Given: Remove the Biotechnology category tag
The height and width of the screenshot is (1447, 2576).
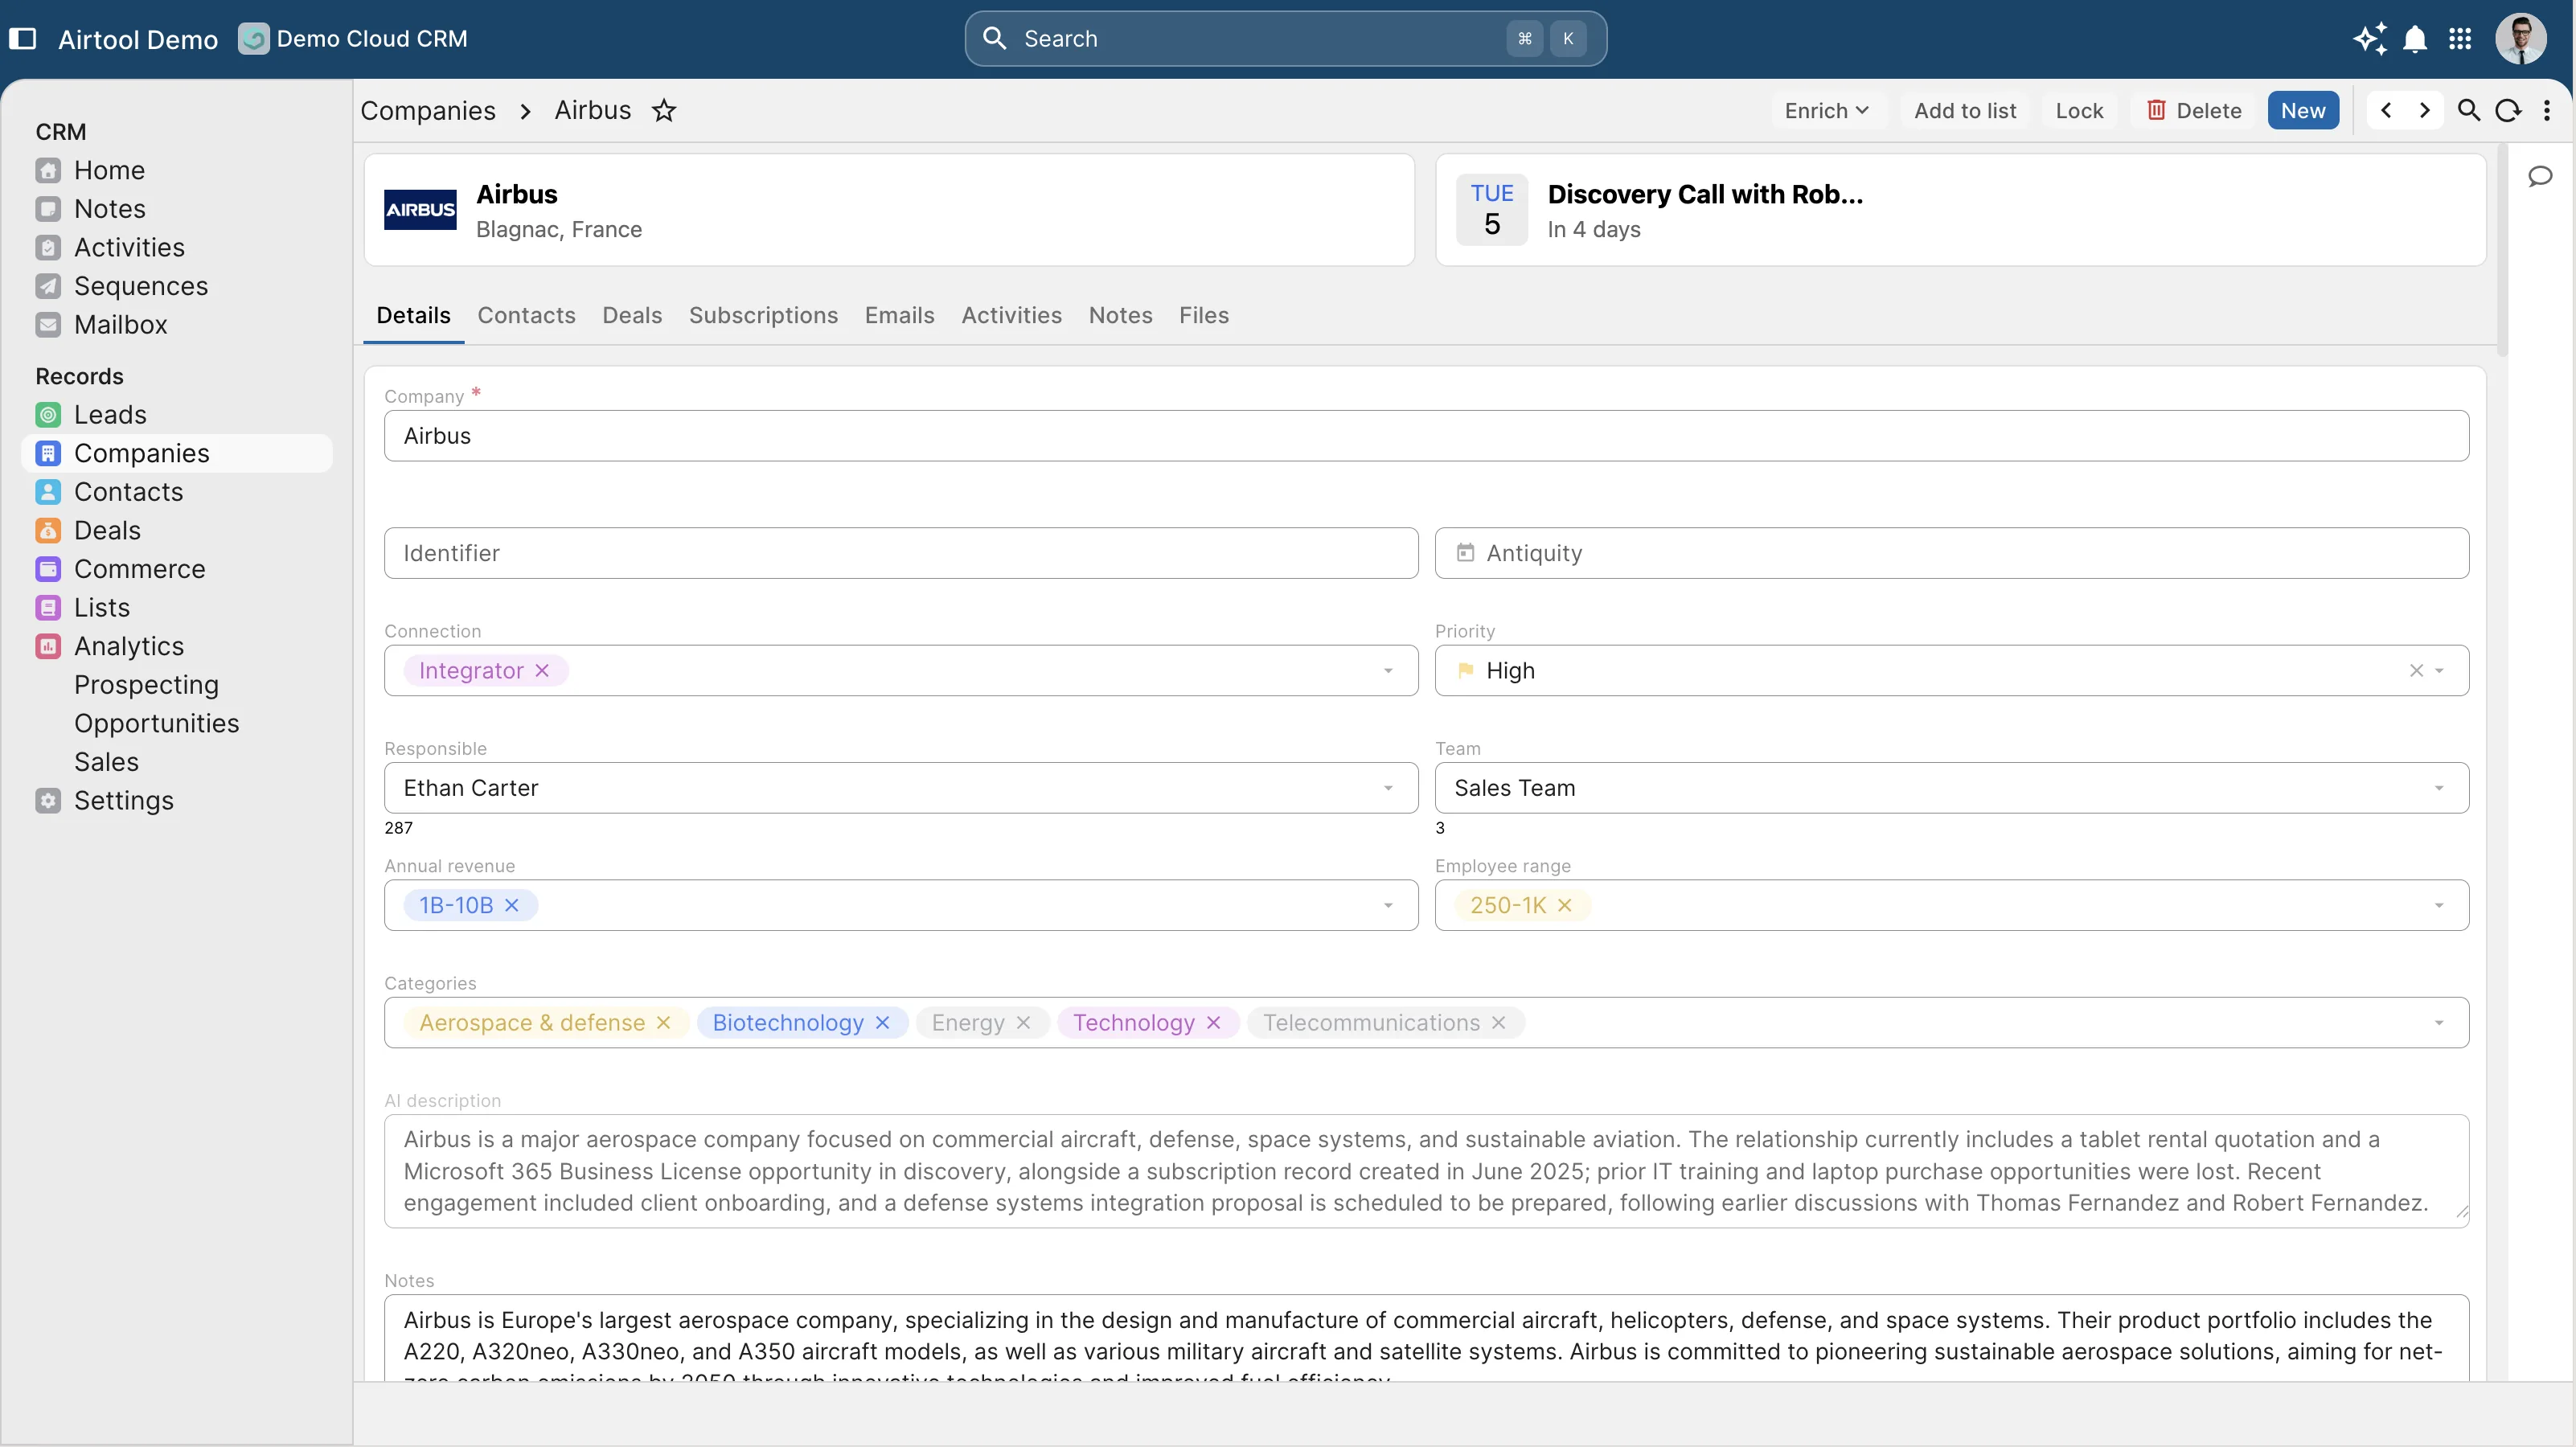Looking at the screenshot, I should [x=882, y=1022].
